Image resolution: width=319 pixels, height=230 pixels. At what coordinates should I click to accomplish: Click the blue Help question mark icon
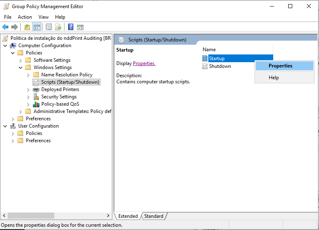[71, 27]
